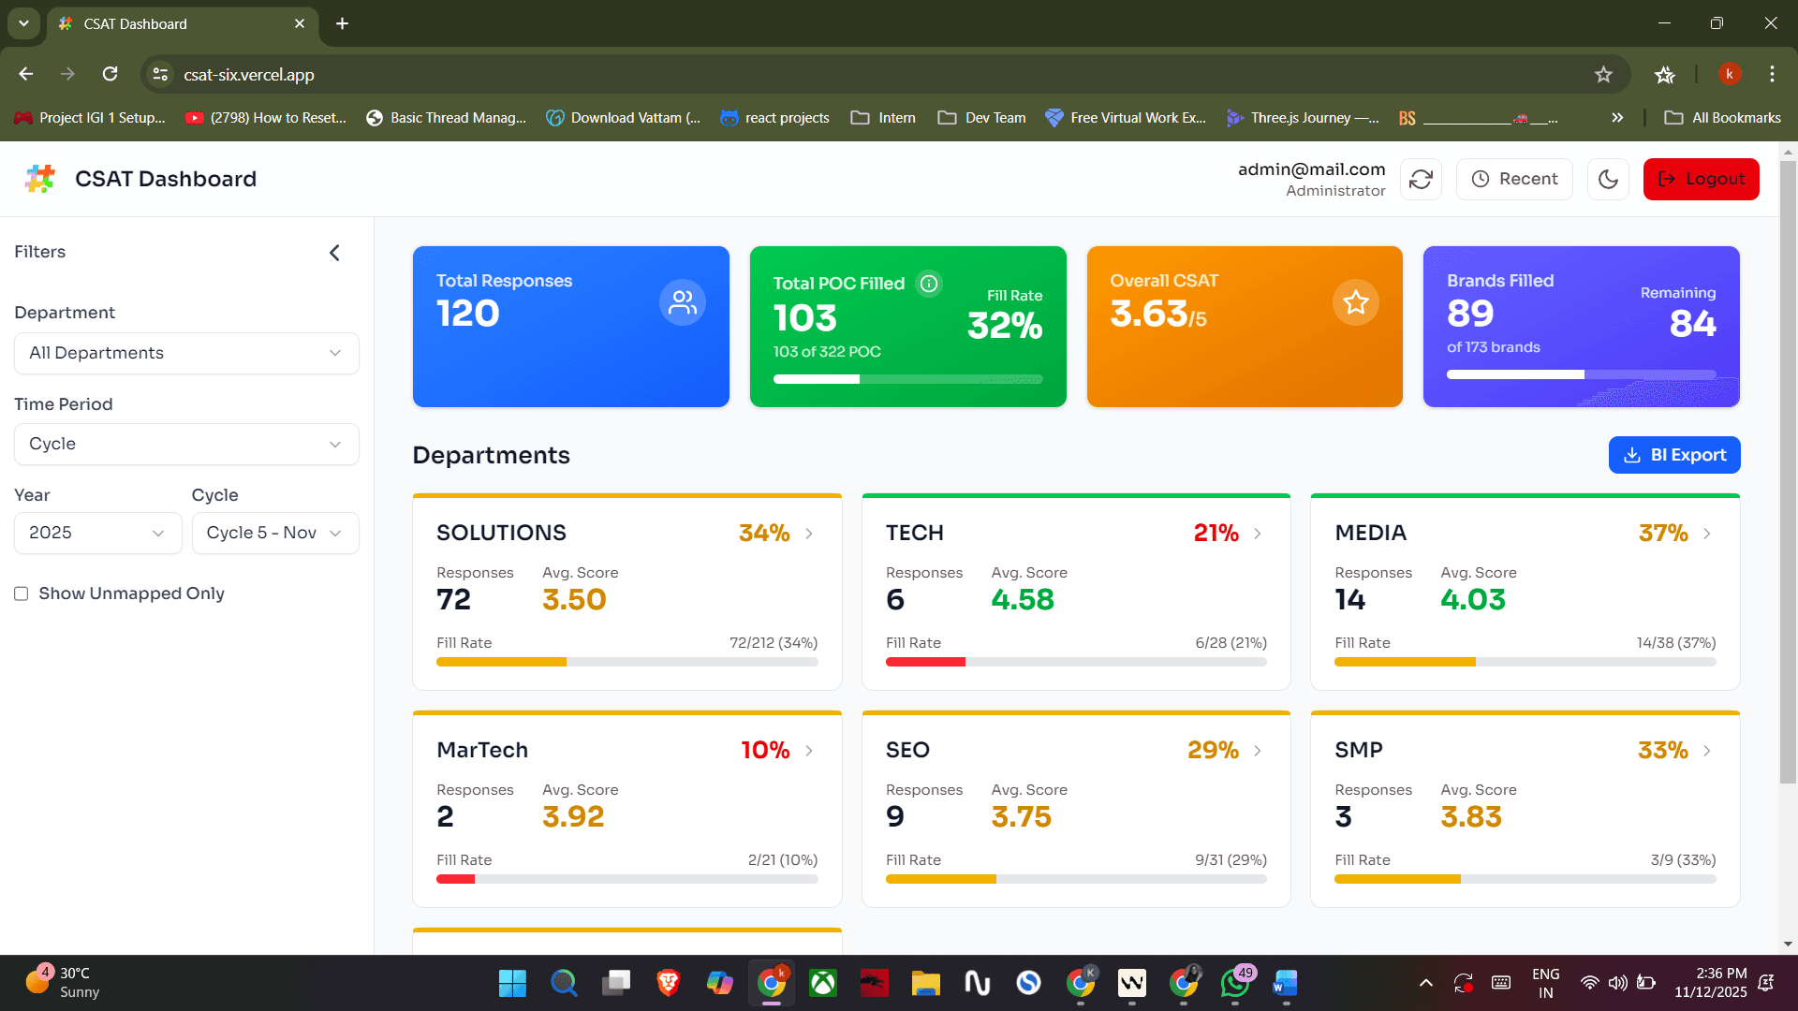Enable the Show Unmapped Only checkbox

[22, 593]
